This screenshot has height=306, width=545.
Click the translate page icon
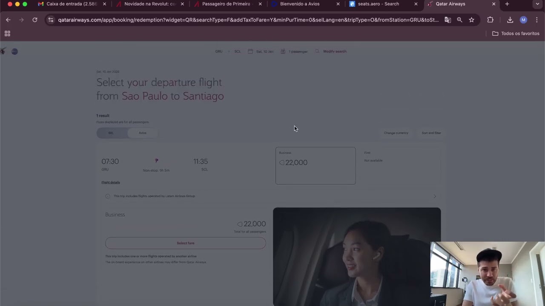click(x=447, y=20)
